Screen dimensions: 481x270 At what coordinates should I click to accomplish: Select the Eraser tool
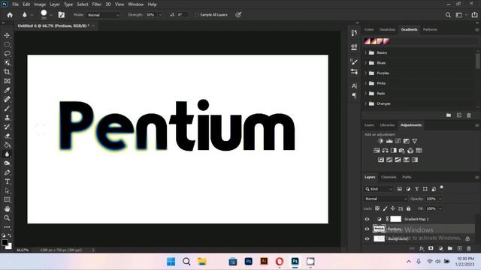click(7, 136)
